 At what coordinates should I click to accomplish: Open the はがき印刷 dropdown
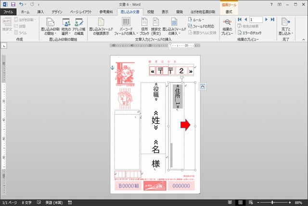pyautogui.click(x=26, y=20)
